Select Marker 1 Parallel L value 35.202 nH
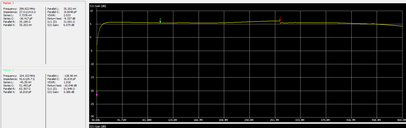Screen dimensions: 406x128 70,9
